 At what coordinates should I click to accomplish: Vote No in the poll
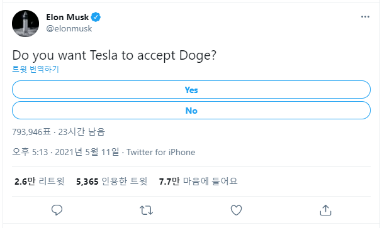pos(191,111)
